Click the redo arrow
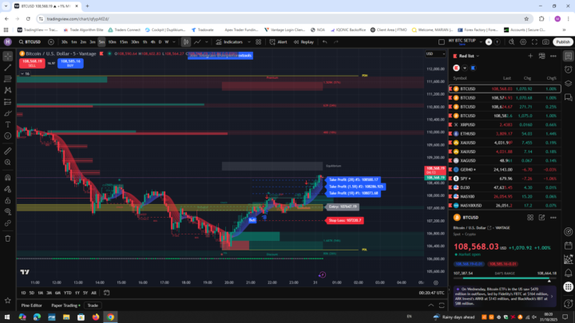575x323 pixels. (336, 42)
